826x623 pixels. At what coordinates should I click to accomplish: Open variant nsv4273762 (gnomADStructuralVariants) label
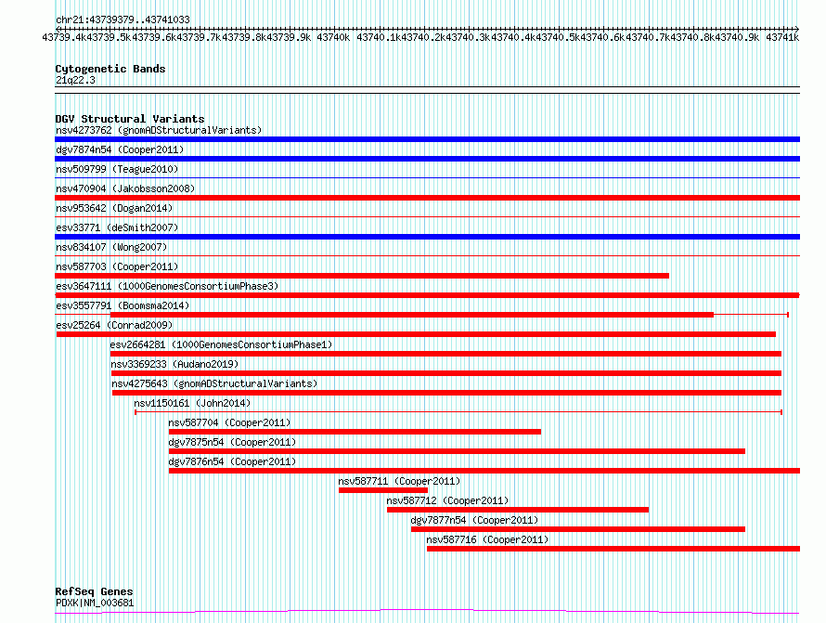(x=159, y=130)
